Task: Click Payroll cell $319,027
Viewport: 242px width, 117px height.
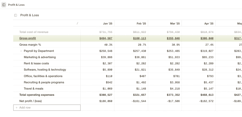Action: 207,51
